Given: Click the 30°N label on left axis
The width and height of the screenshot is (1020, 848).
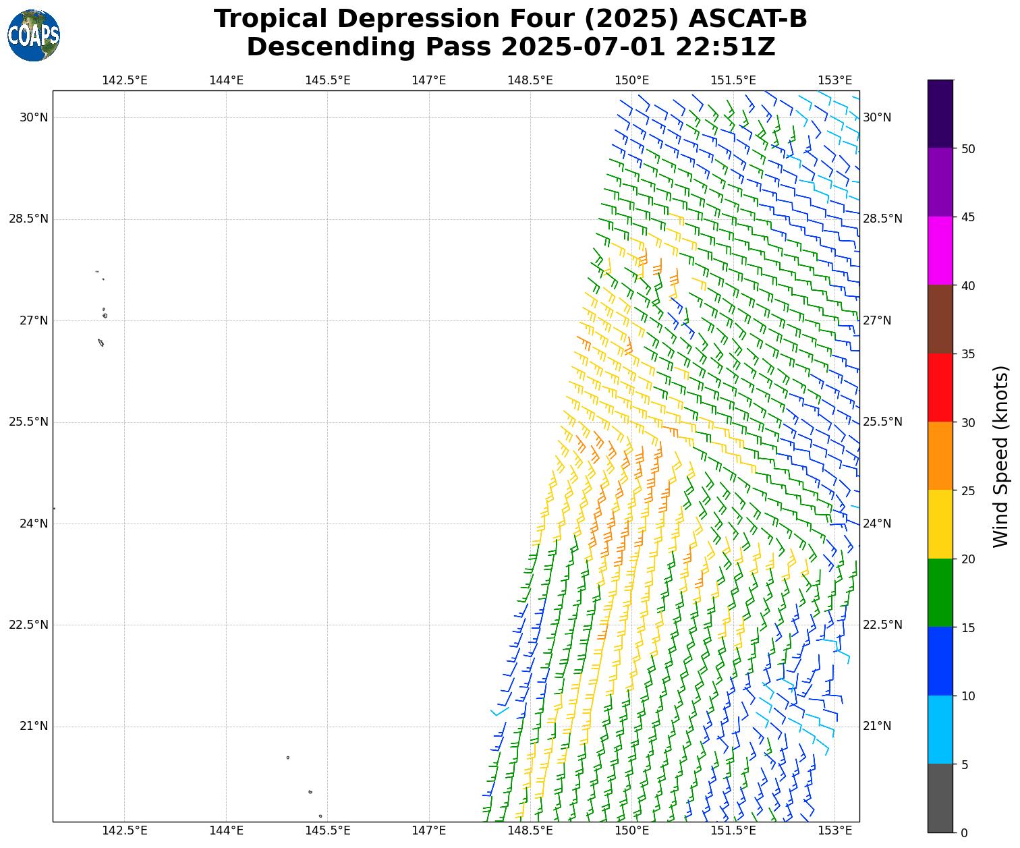Looking at the screenshot, I should coord(34,117).
